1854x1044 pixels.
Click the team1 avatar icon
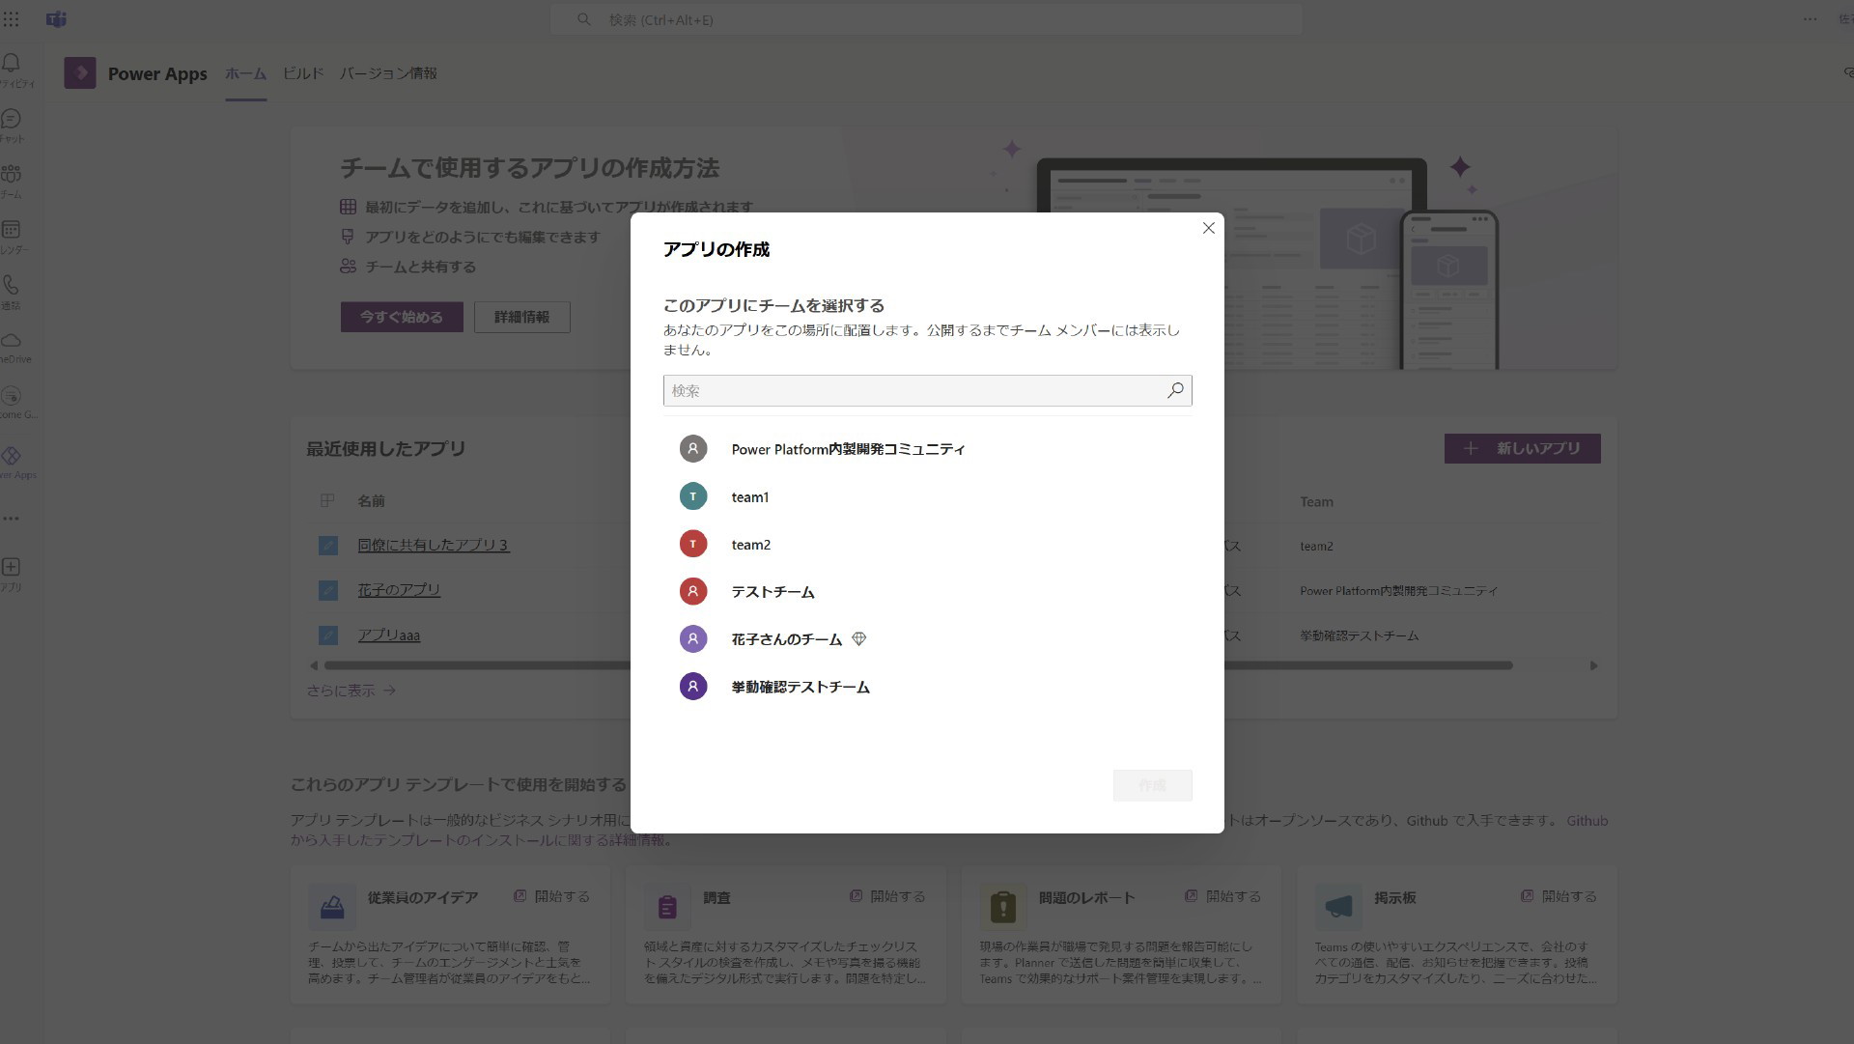(x=692, y=496)
